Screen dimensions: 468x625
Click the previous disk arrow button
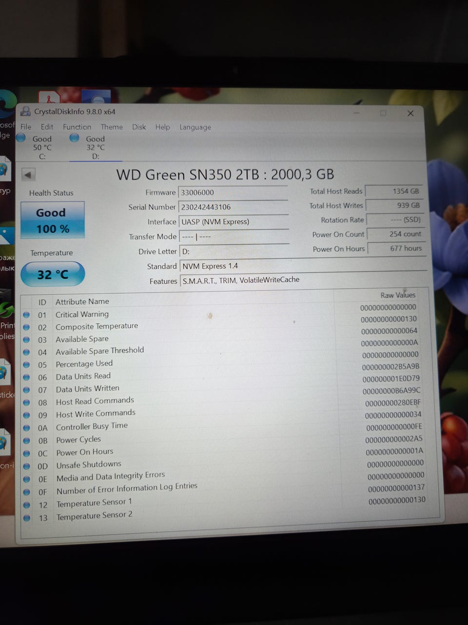[x=28, y=175]
